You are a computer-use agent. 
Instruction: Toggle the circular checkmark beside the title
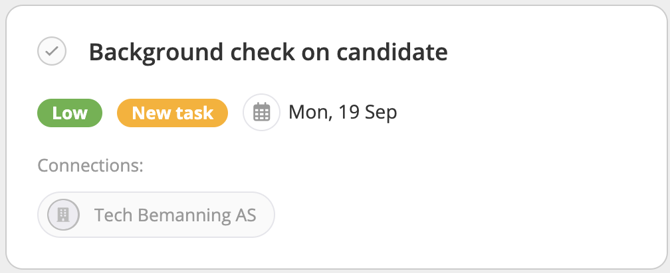pyautogui.click(x=52, y=52)
